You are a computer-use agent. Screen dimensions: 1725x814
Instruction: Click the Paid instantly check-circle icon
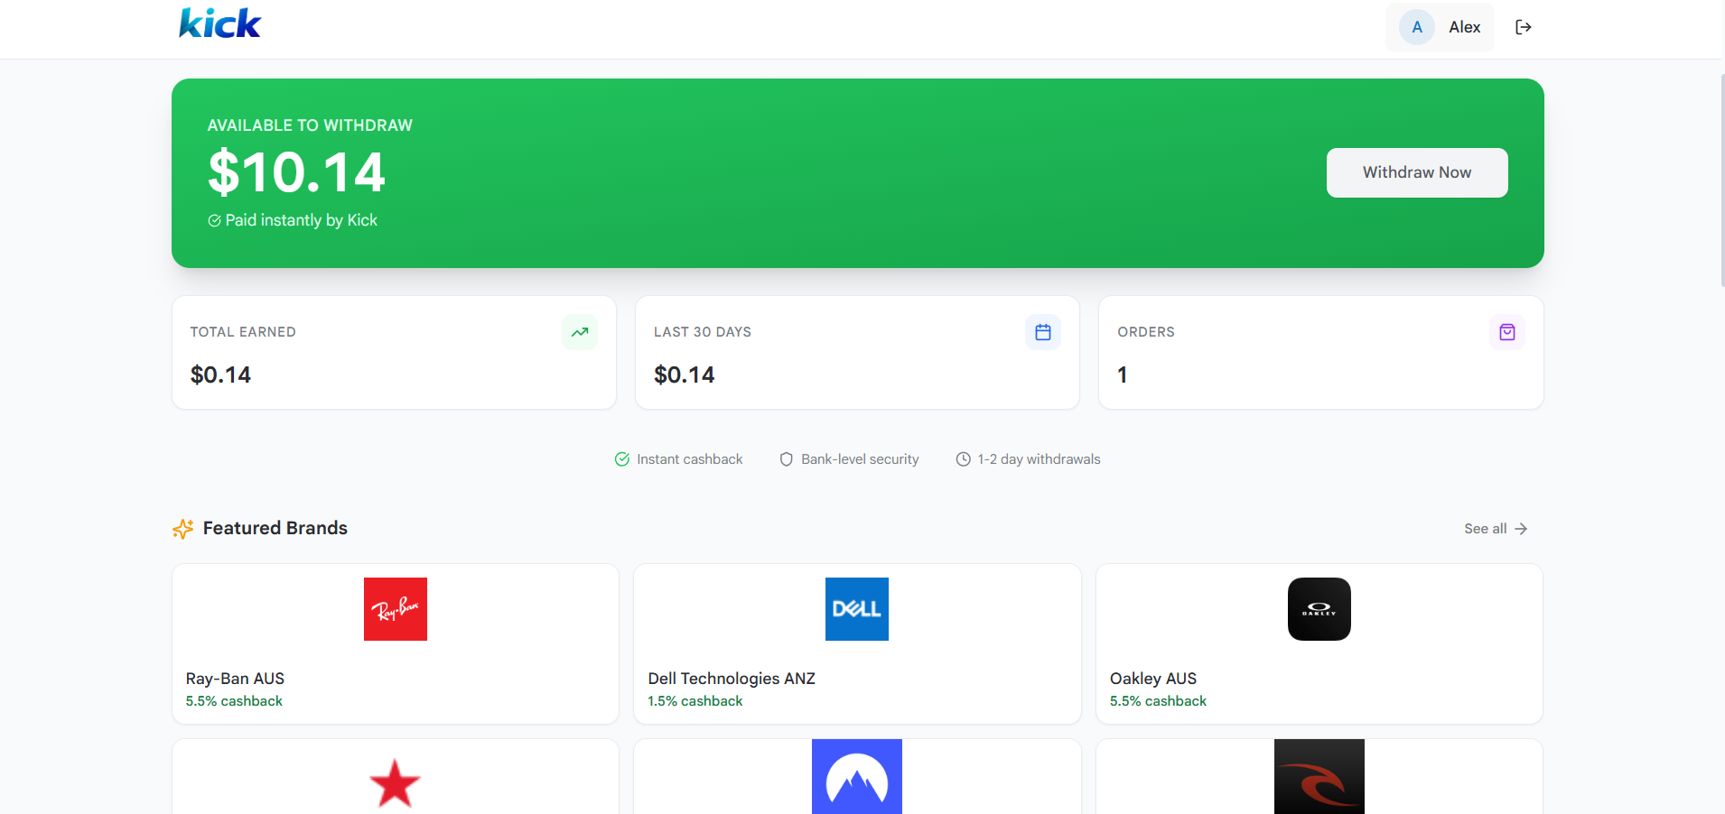click(214, 220)
